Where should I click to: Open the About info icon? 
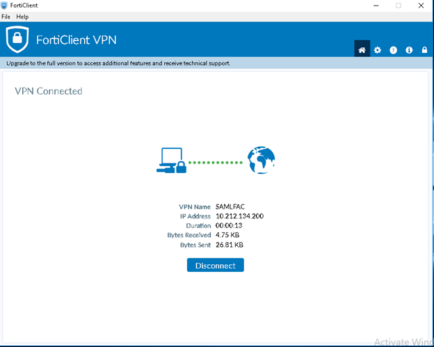[409, 50]
